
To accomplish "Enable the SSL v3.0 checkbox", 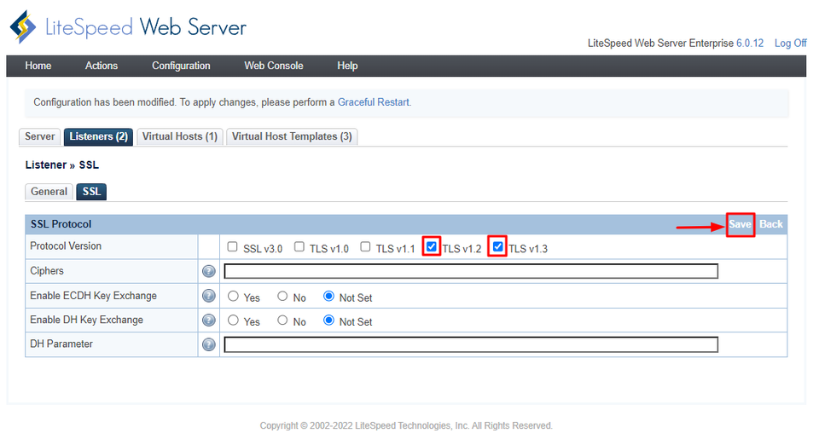I will [x=233, y=247].
